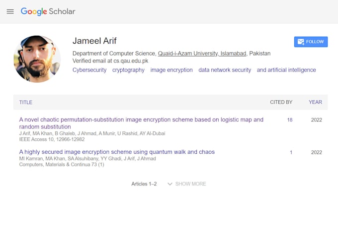Click the envelope icon in Follow button
338x241 pixels.
(x=301, y=42)
